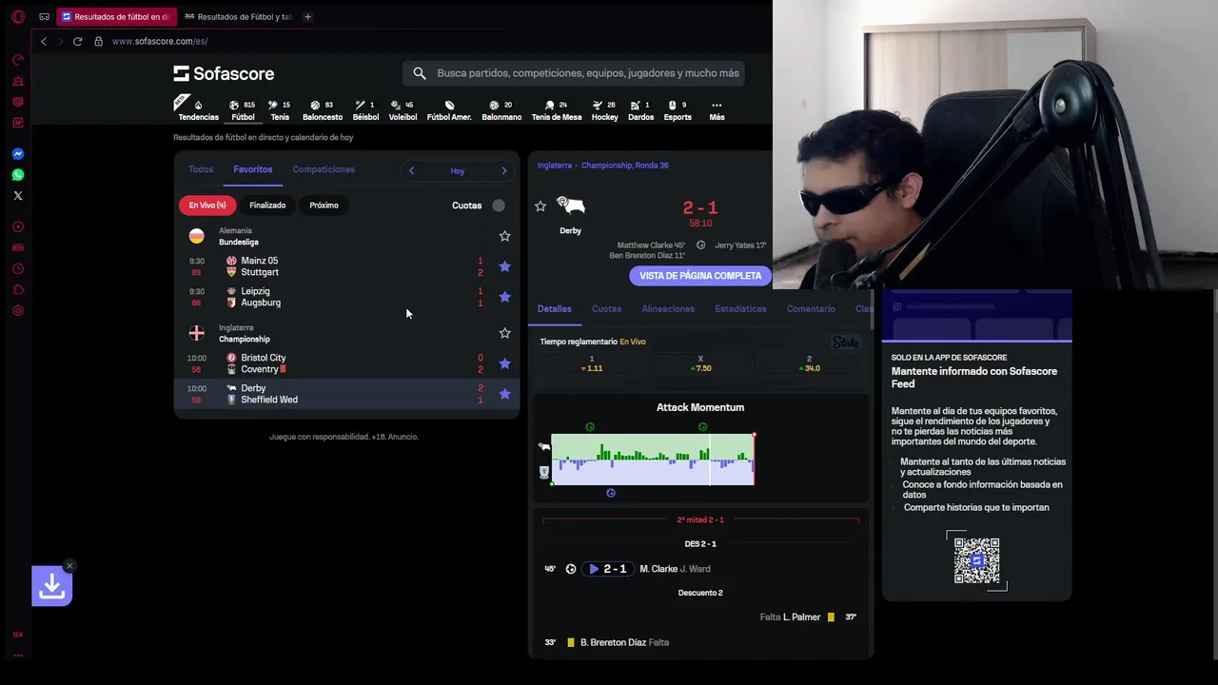Open Balonmano sport category
This screenshot has height=685, width=1218.
[501, 110]
